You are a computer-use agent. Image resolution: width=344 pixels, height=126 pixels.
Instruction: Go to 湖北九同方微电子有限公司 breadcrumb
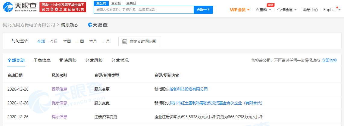click(29, 25)
